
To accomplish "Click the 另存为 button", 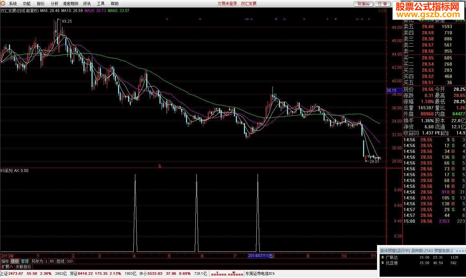I will (x=37, y=261).
